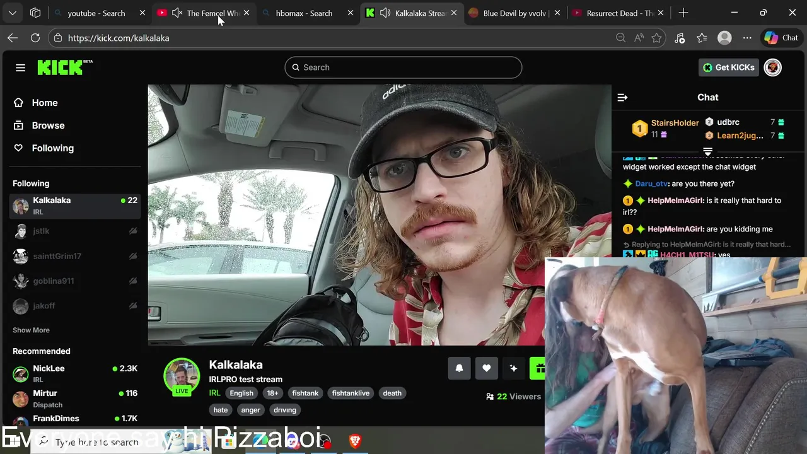Open a new browser tab
The image size is (807, 454).
pyautogui.click(x=683, y=13)
